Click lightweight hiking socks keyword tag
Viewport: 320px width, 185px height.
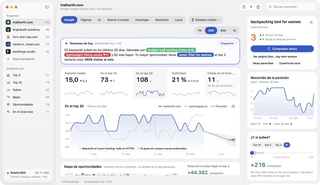pos(87,55)
